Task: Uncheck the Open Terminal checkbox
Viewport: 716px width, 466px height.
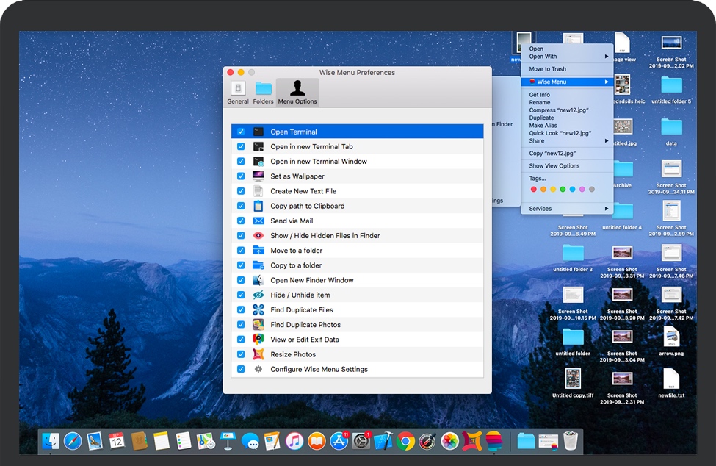Action: coord(241,132)
